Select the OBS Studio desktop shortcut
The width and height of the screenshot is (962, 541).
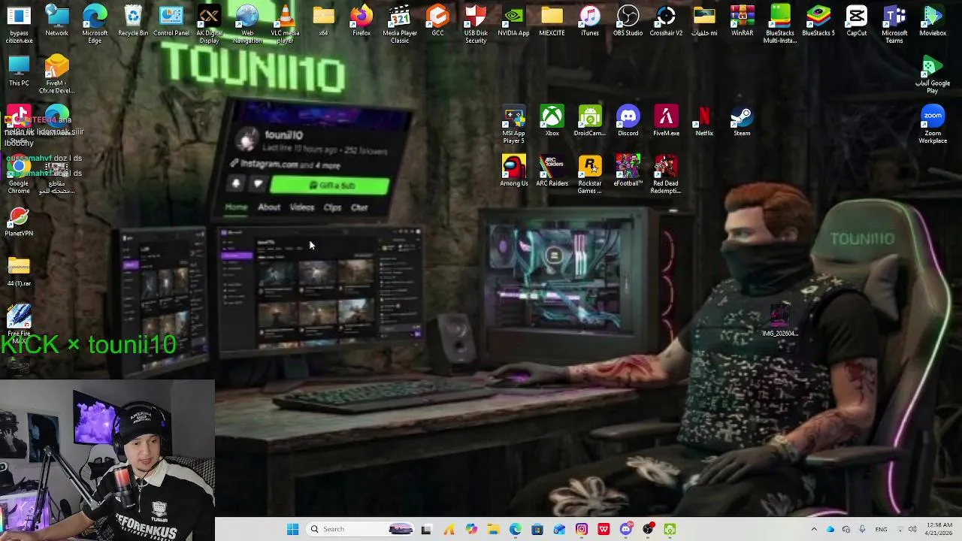click(x=628, y=20)
